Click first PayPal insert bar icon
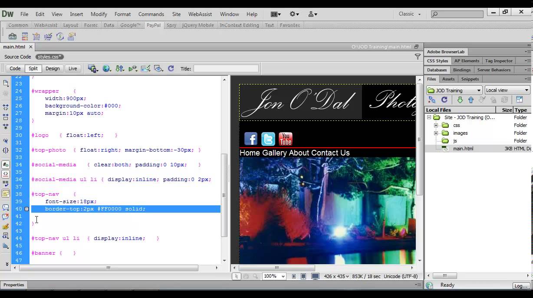 13,36
